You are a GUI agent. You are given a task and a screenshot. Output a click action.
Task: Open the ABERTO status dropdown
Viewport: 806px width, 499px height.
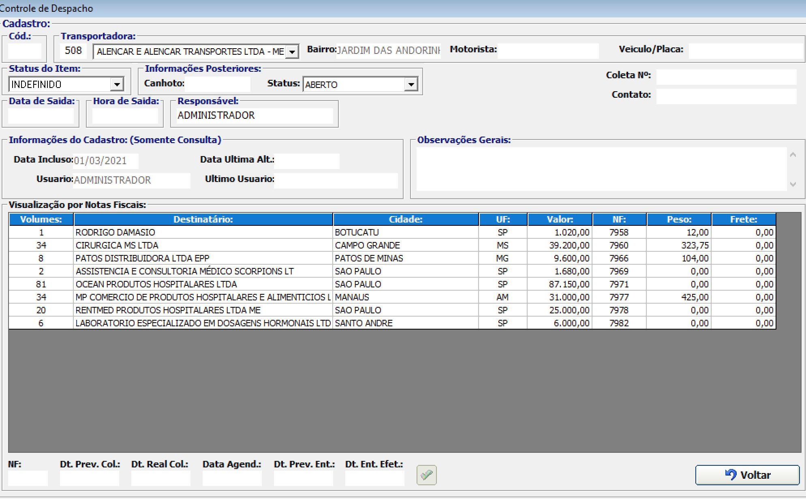[411, 85]
